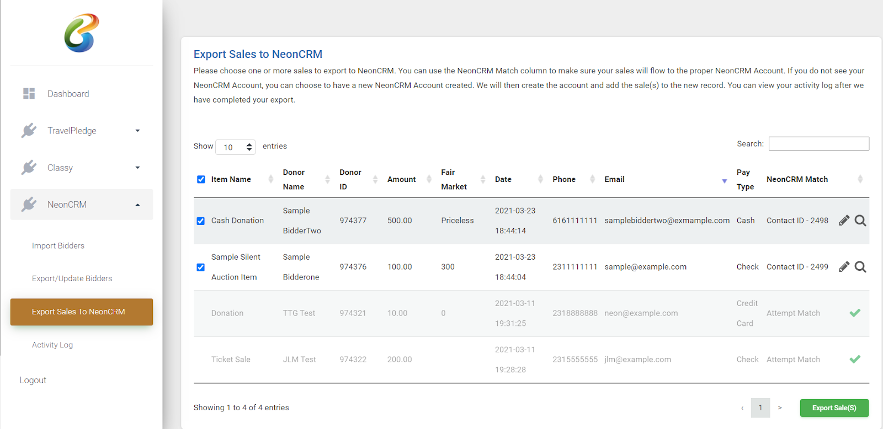Click the Pay Type column header

pos(745,179)
